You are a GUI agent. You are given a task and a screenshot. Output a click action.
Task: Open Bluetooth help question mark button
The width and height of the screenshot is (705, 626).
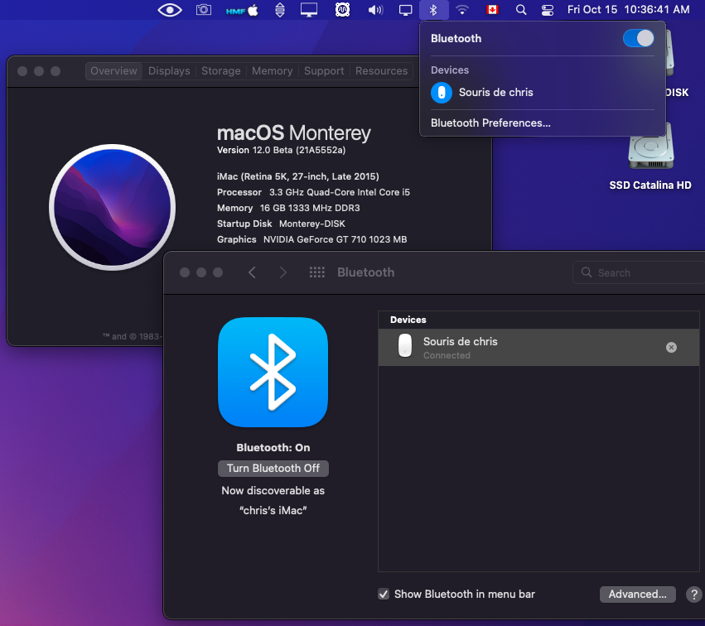(694, 594)
